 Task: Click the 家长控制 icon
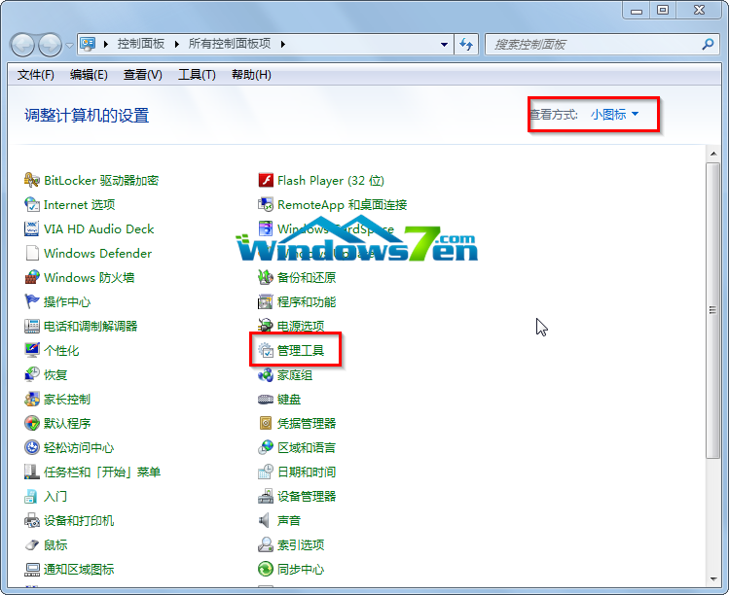pos(31,399)
